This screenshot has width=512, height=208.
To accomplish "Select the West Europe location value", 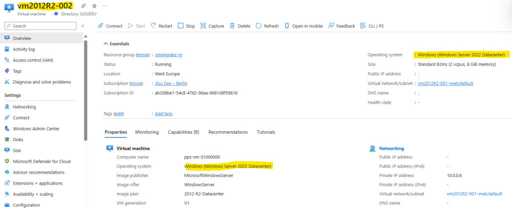I will 167,74.
